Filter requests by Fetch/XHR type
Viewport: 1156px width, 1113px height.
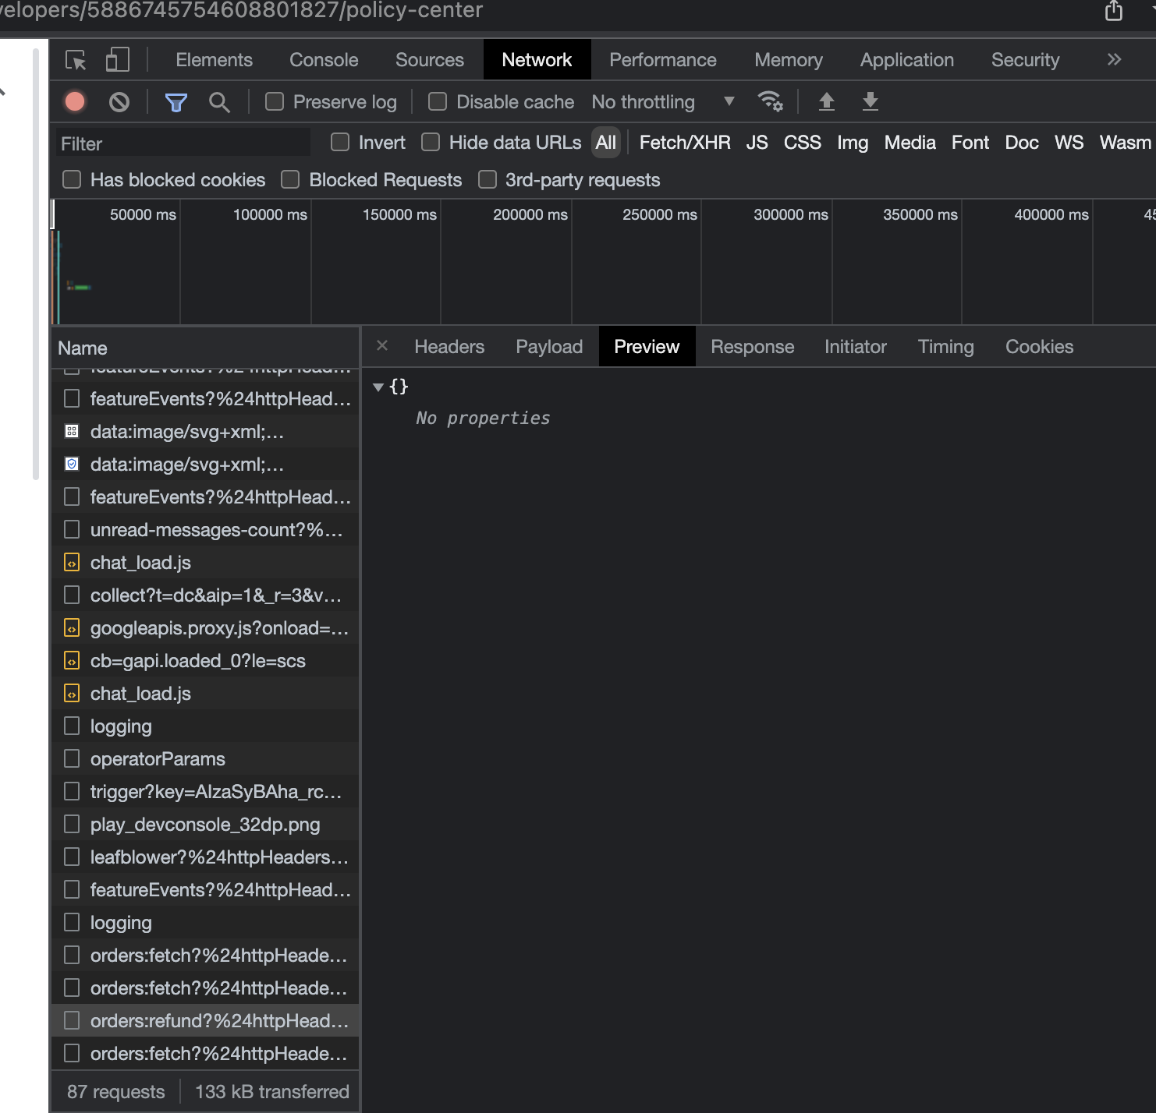(685, 143)
